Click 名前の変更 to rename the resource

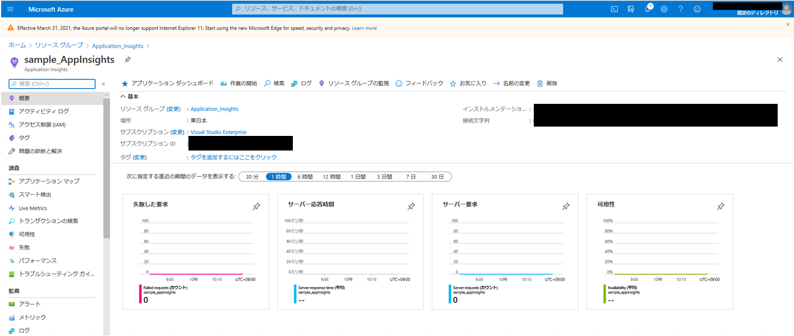pyautogui.click(x=512, y=83)
